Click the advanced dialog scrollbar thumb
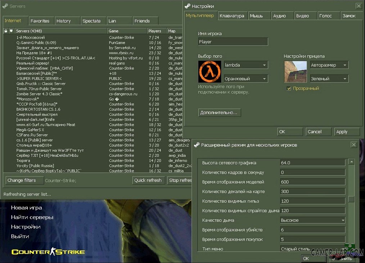365x263 pixels. [x=351, y=199]
